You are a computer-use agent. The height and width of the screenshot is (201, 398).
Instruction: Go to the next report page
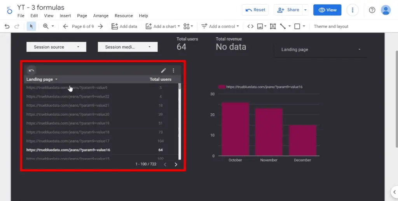(100, 26)
